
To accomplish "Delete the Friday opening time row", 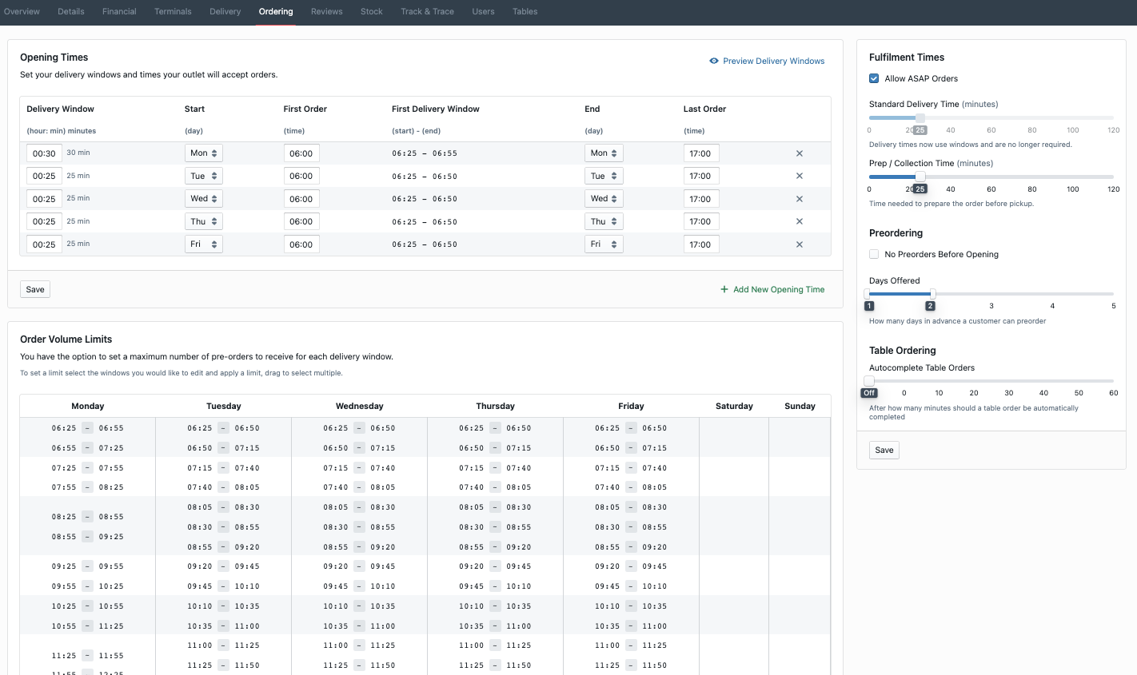I will (x=799, y=244).
